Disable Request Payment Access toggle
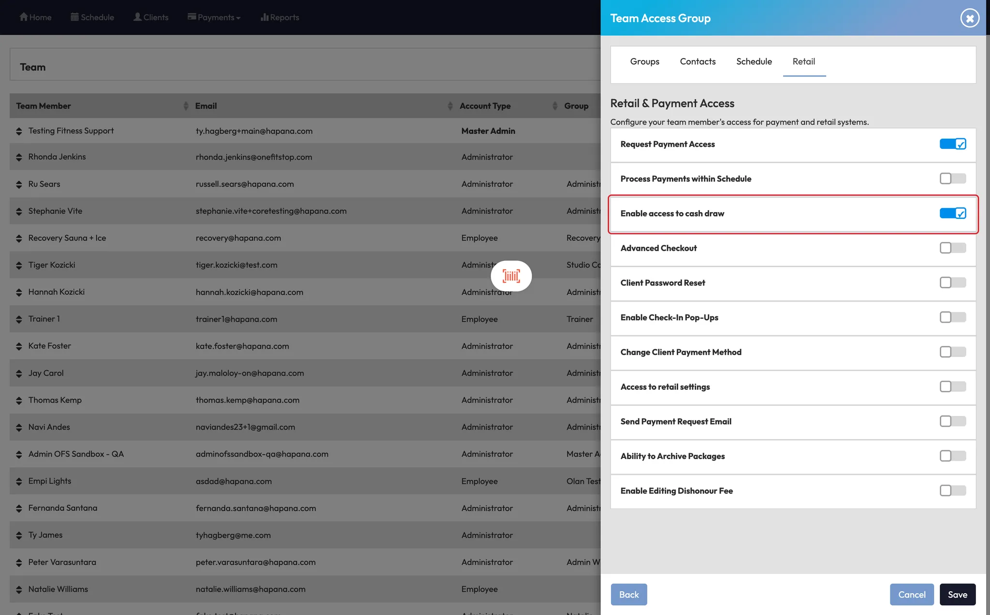Viewport: 990px width, 615px height. coord(952,144)
